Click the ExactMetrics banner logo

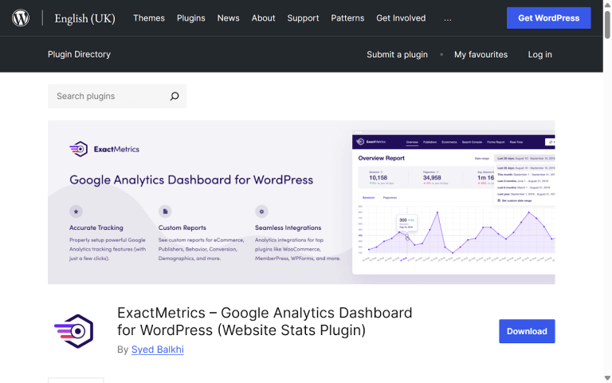point(104,149)
